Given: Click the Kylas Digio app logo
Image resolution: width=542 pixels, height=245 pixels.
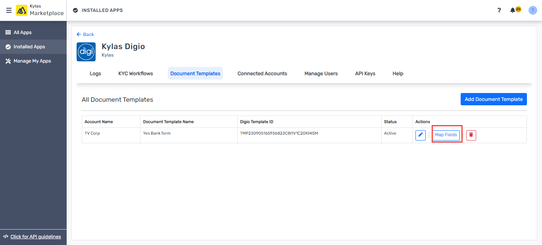Looking at the screenshot, I should click(86, 52).
